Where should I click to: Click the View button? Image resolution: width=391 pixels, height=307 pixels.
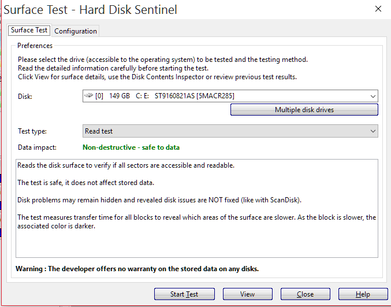pyautogui.click(x=248, y=294)
